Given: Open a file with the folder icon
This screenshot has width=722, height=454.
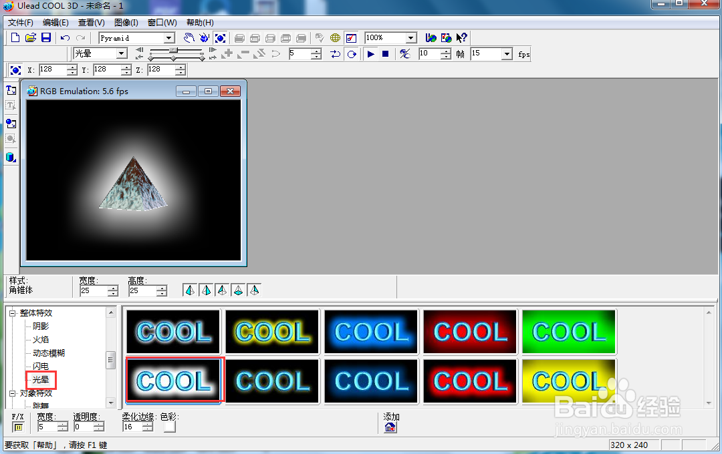Looking at the screenshot, I should pos(30,37).
